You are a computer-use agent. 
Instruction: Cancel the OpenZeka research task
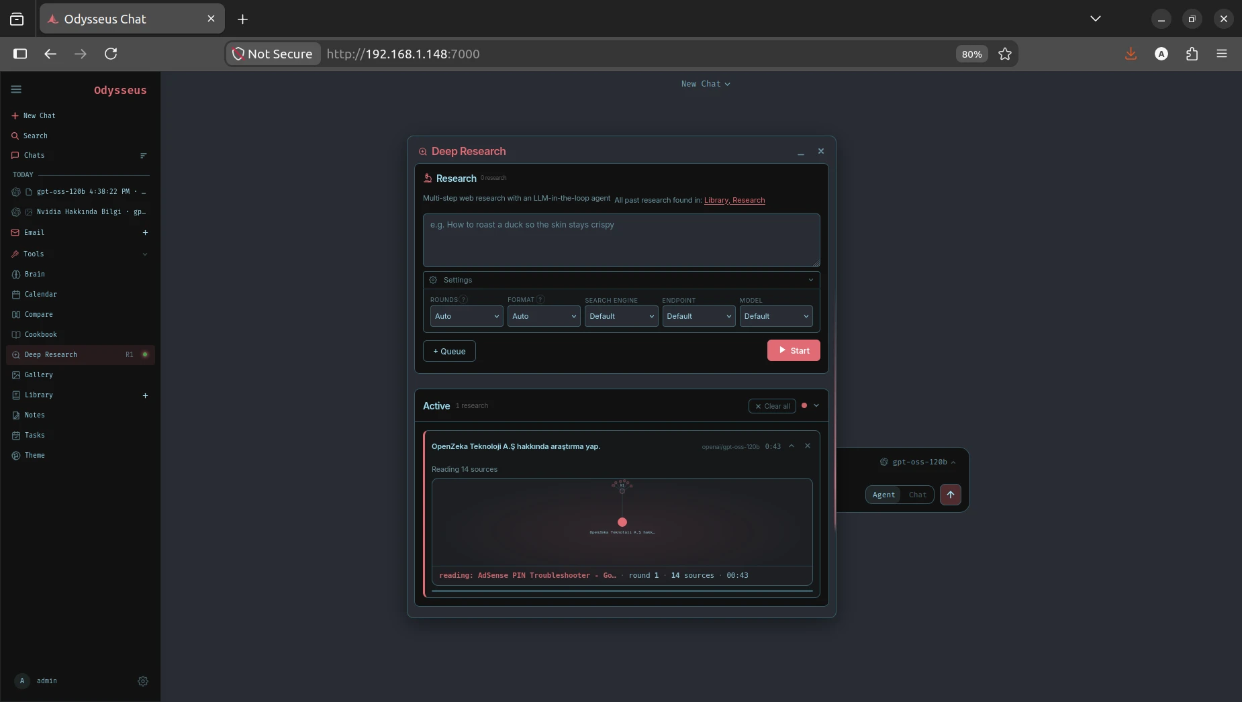pos(808,446)
